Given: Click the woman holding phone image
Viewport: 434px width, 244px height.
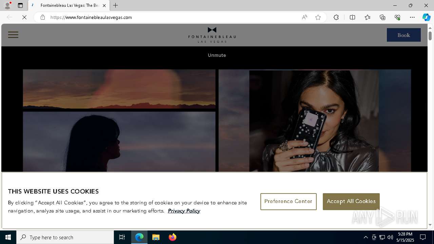Looking at the screenshot, I should click(x=314, y=121).
